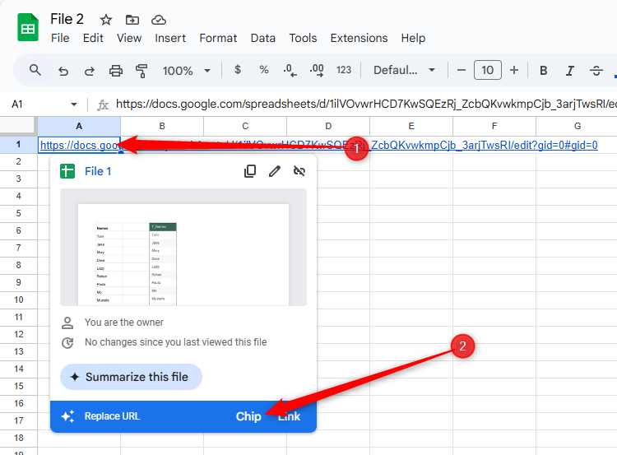
Task: Toggle bold formatting
Action: 544,71
